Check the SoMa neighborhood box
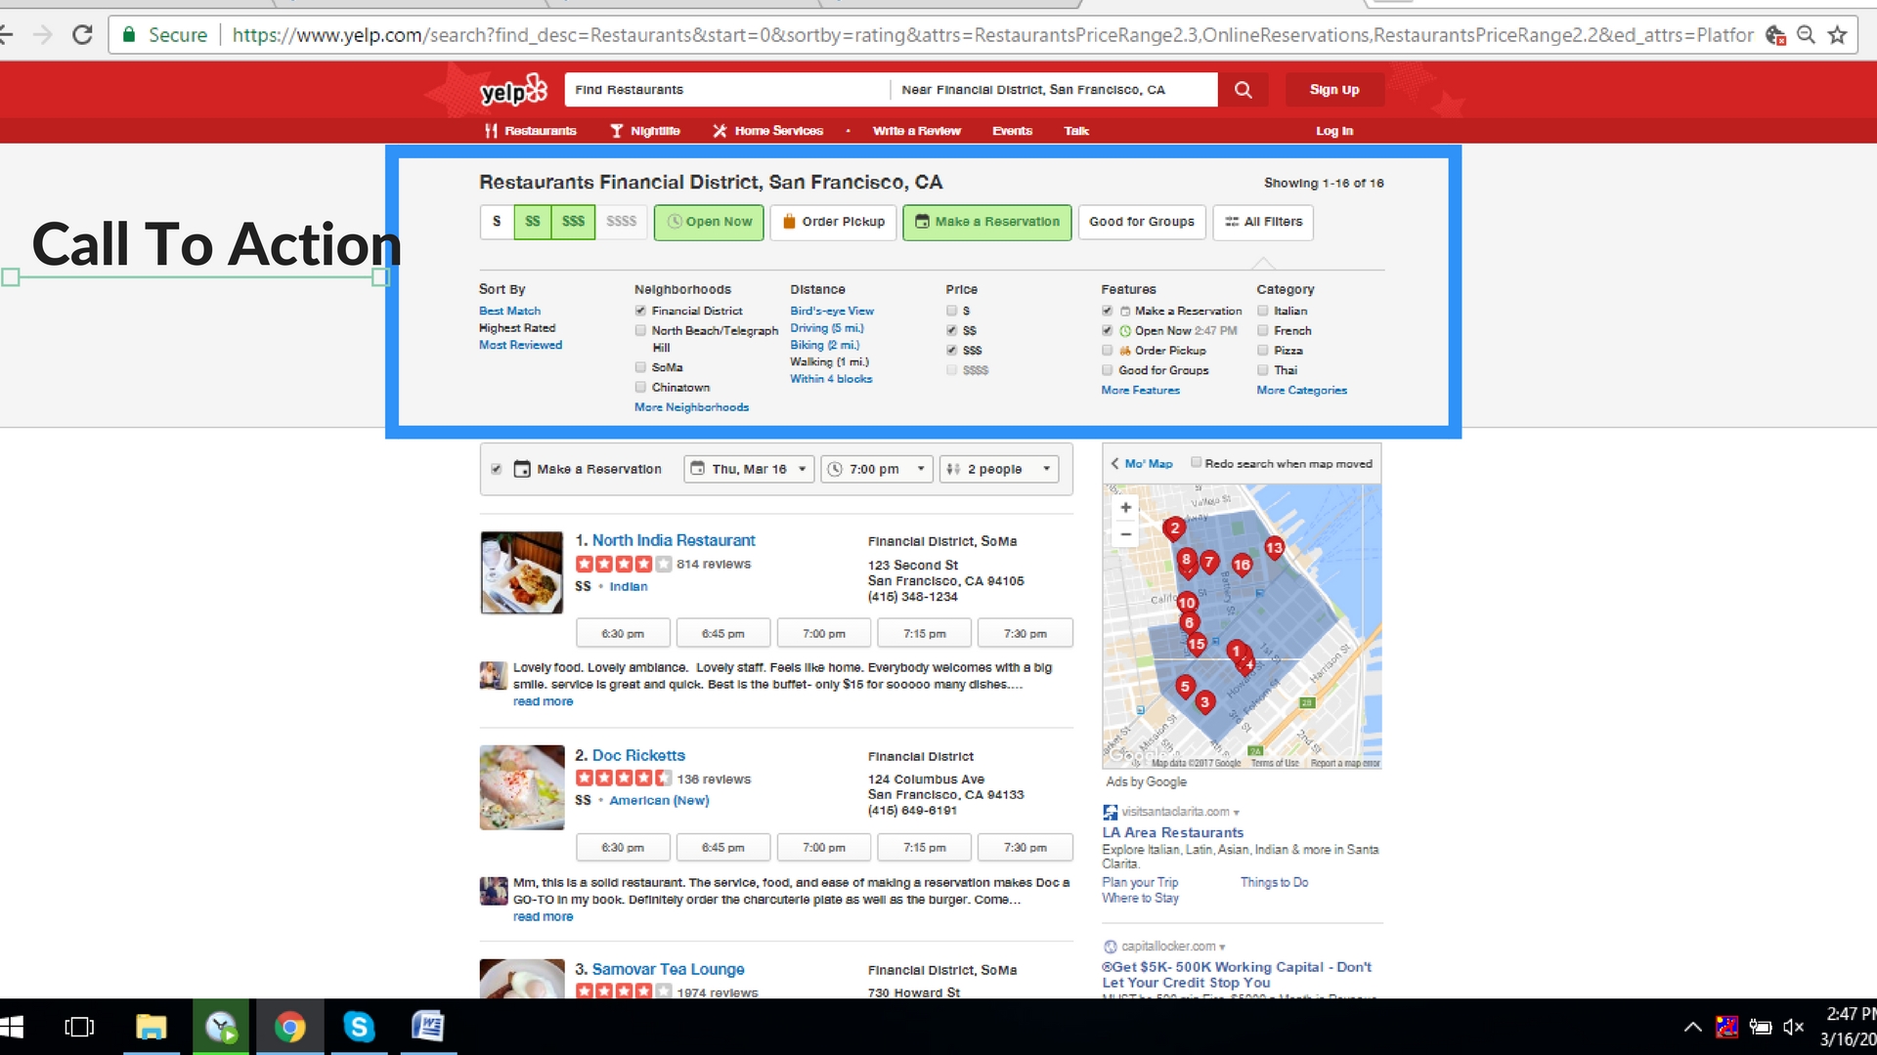 click(x=640, y=367)
